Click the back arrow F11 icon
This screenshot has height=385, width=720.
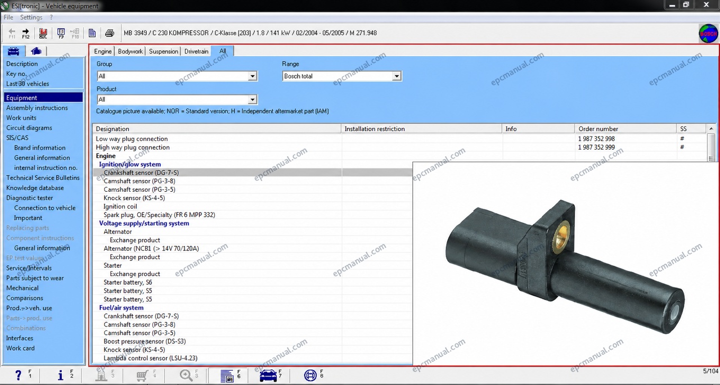[x=12, y=33]
